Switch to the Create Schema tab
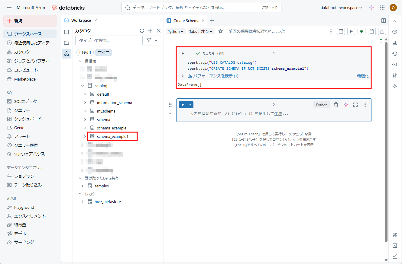The width and height of the screenshot is (402, 264). coord(186,21)
